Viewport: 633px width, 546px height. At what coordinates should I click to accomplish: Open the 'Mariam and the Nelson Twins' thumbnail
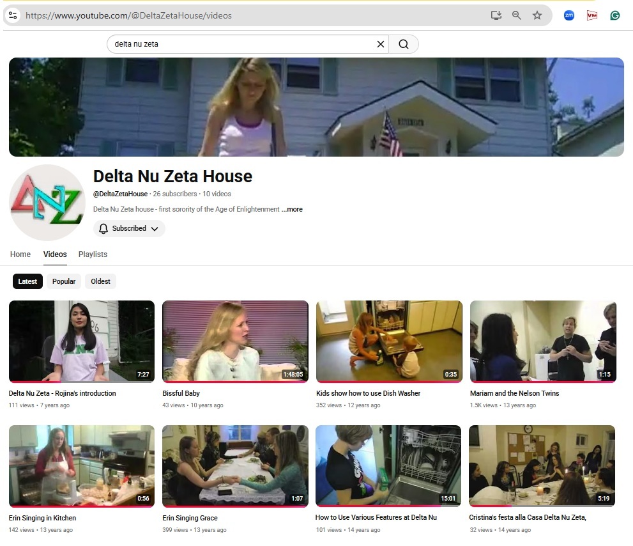543,341
